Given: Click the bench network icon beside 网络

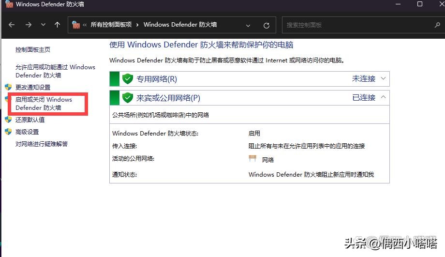Looking at the screenshot, I should pyautogui.click(x=252, y=158).
